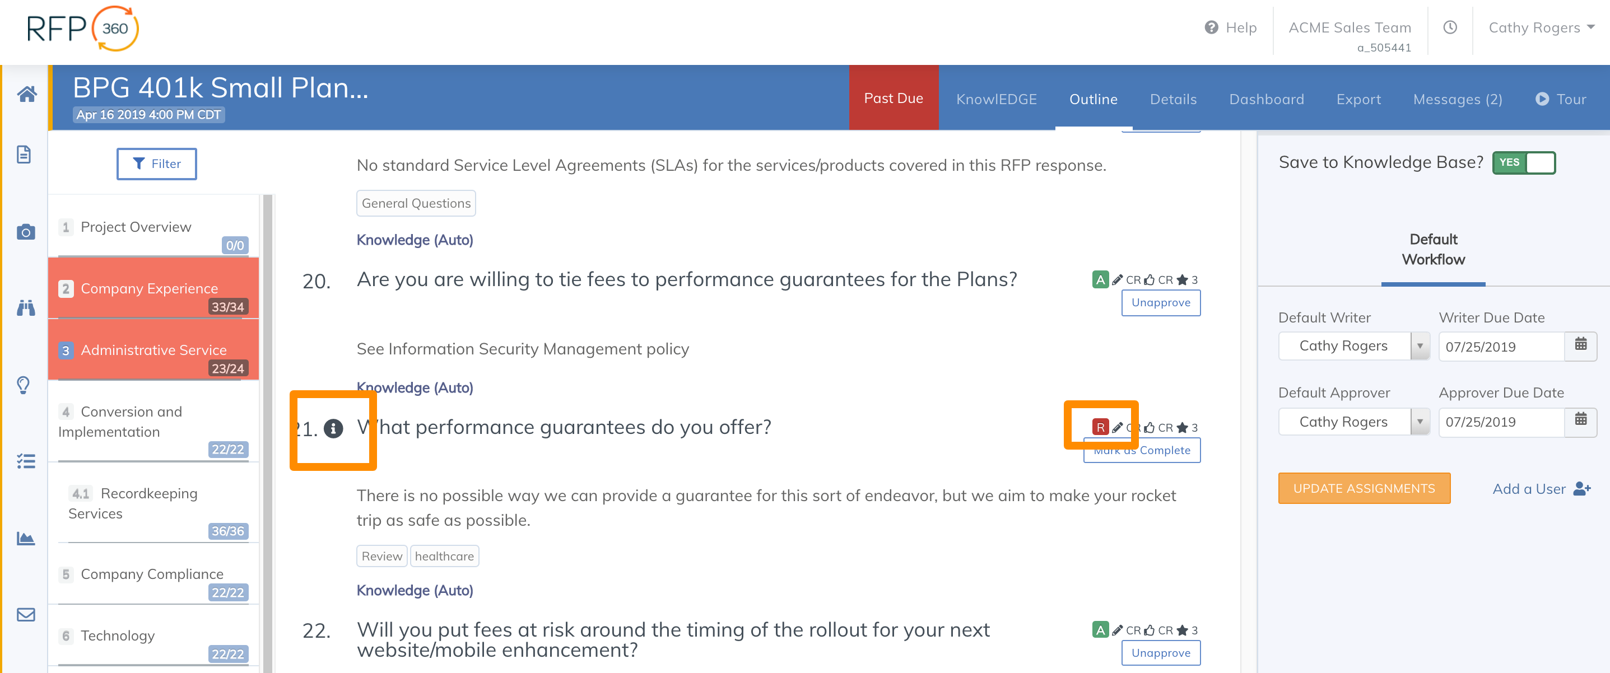1610x673 pixels.
Task: Click the home icon in left sidebar
Action: (x=26, y=95)
